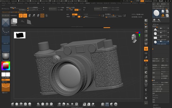Toggle the orange Zadd mode button
Screen dimensions: 172x108
point(75,14)
